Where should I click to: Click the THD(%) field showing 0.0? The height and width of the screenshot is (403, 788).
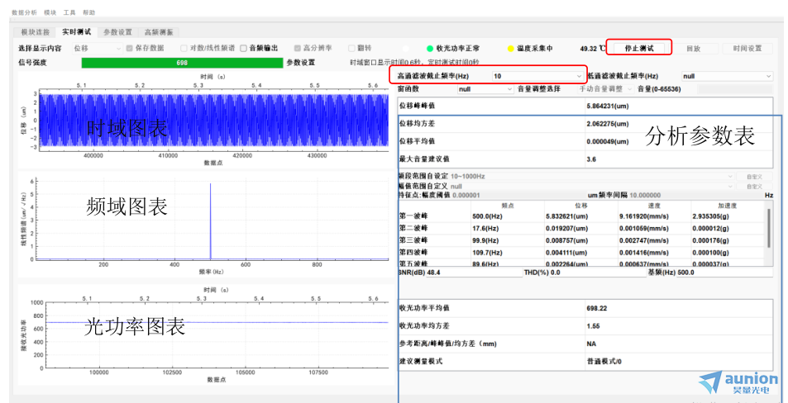pos(597,272)
